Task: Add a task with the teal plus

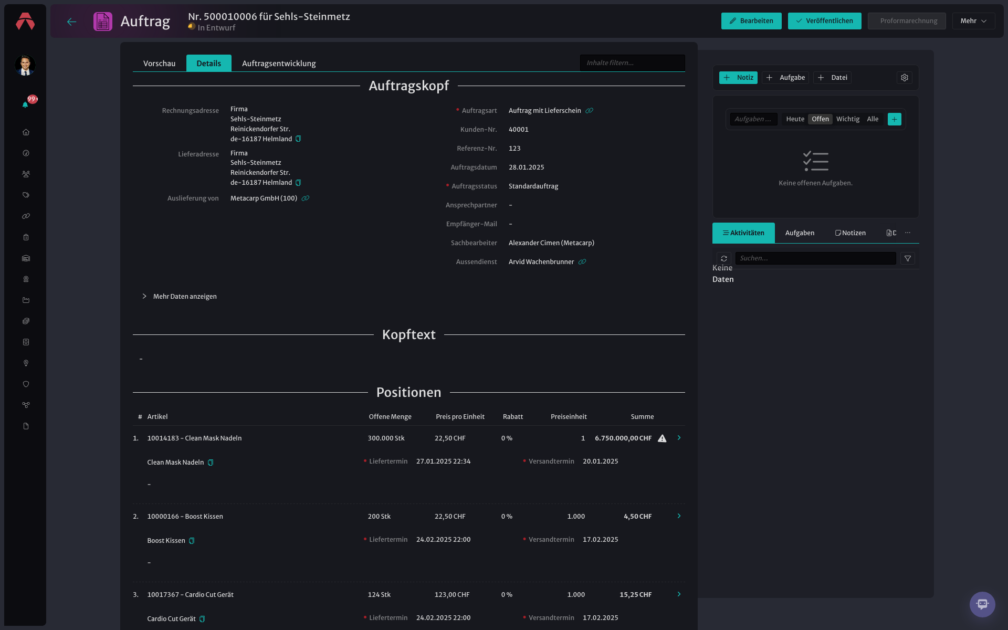Action: tap(895, 119)
